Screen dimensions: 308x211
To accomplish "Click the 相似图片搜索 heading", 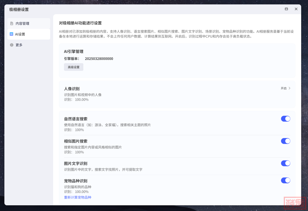I will 76,141.
